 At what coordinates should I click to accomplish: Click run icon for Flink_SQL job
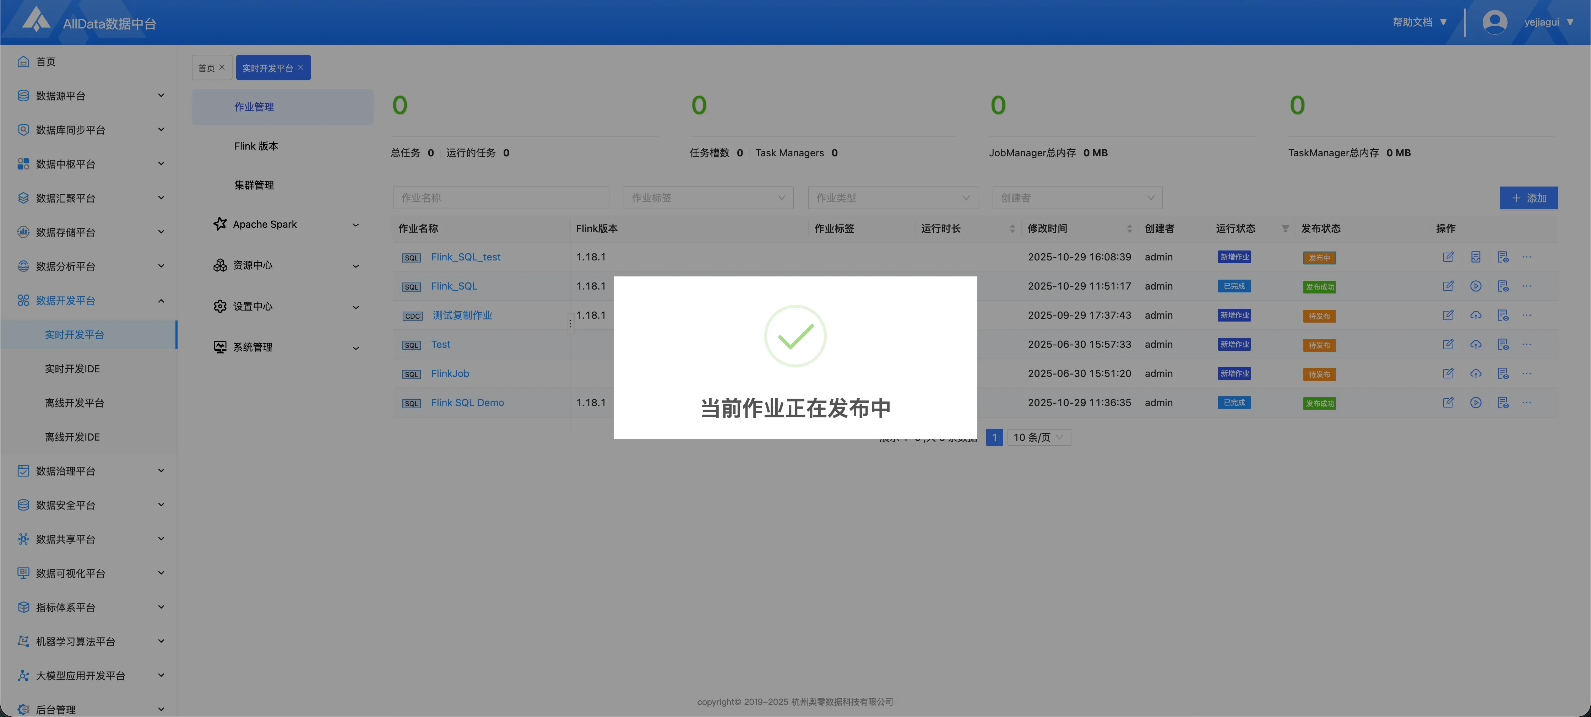[x=1476, y=286]
